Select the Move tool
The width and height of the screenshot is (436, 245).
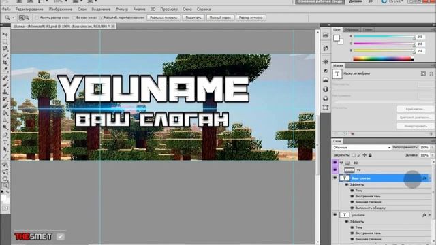click(x=5, y=34)
